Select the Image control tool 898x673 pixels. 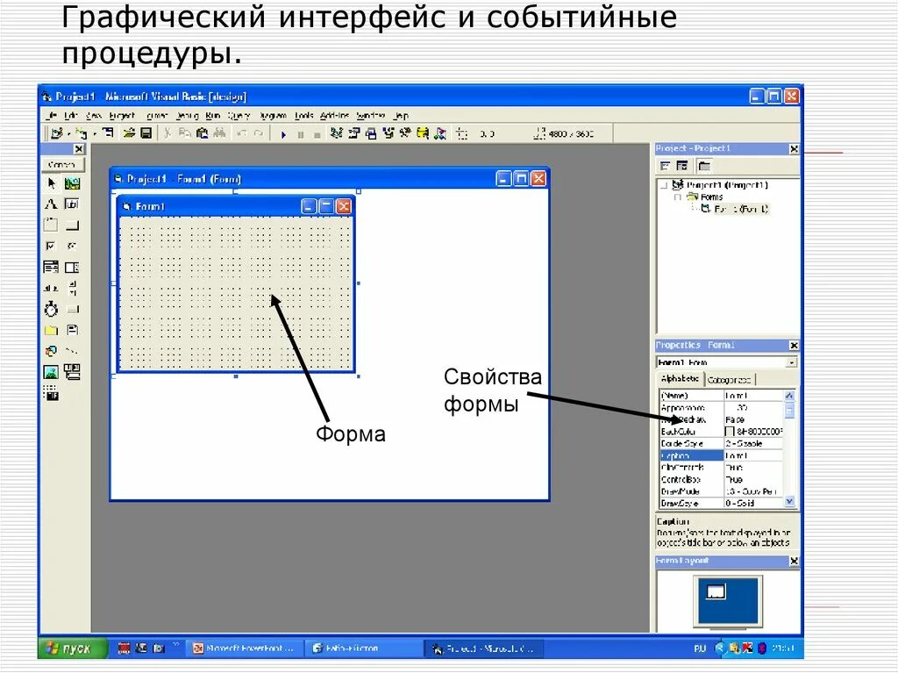coord(51,372)
